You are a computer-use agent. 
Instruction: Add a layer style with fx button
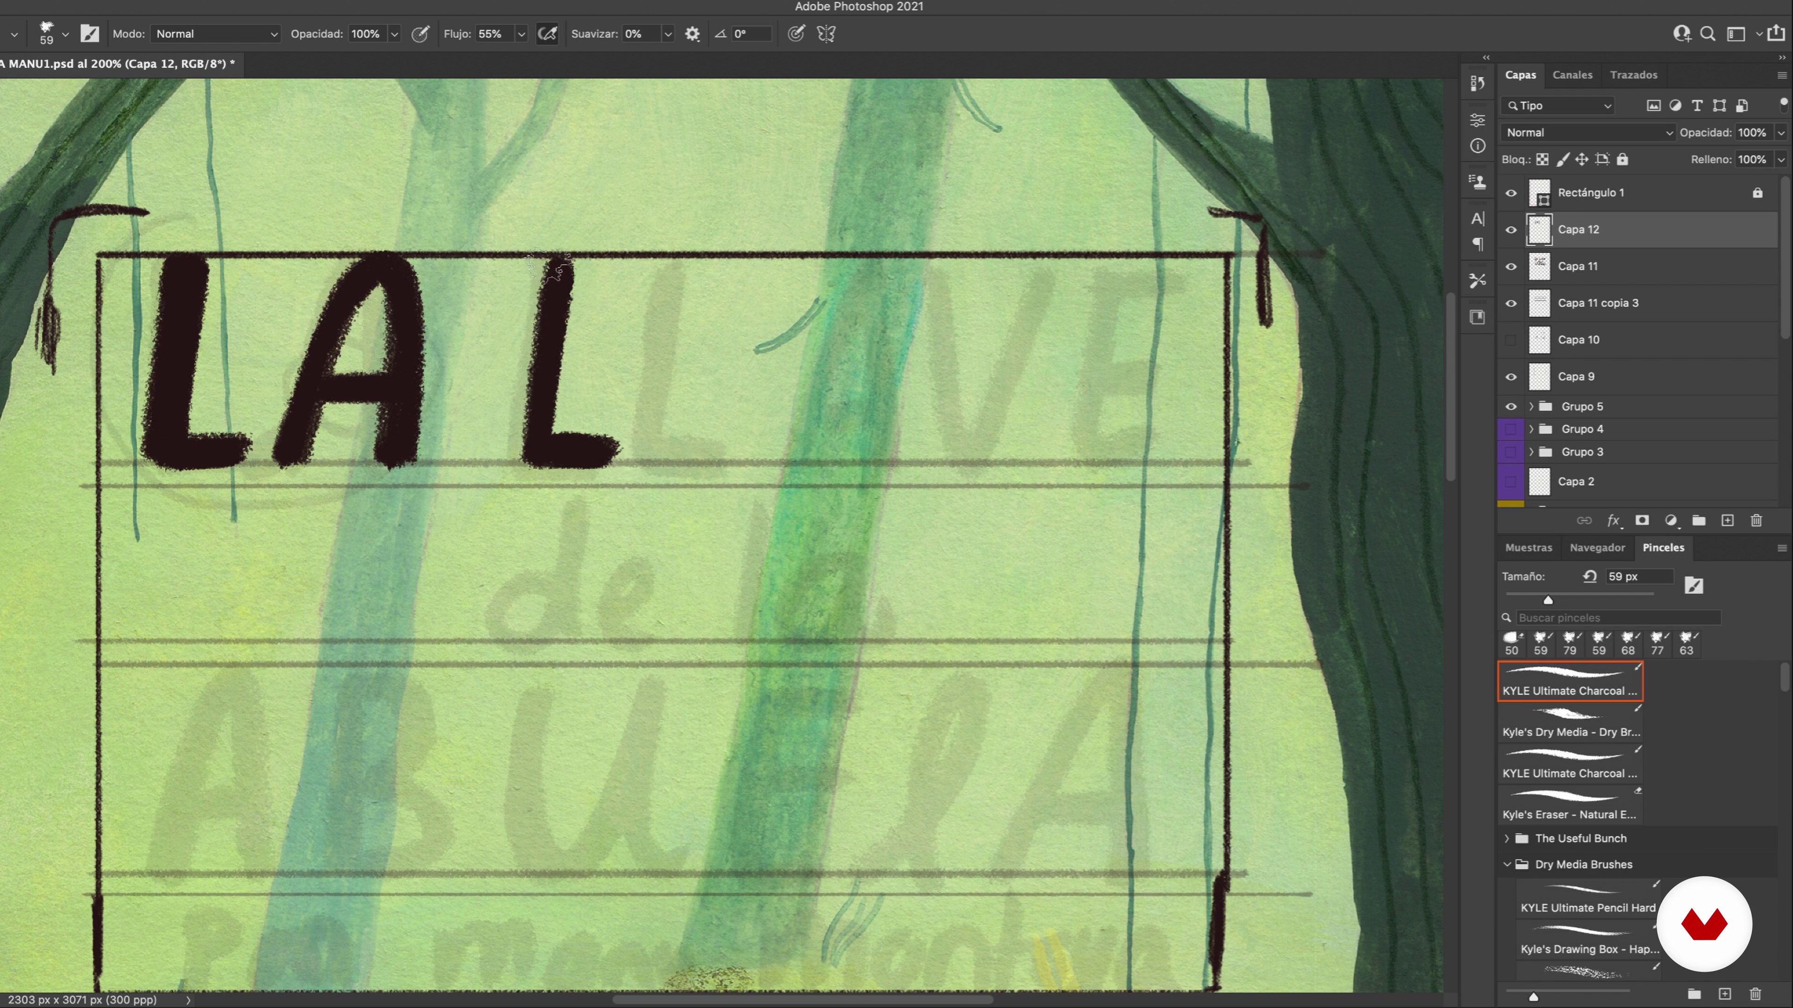(x=1613, y=520)
